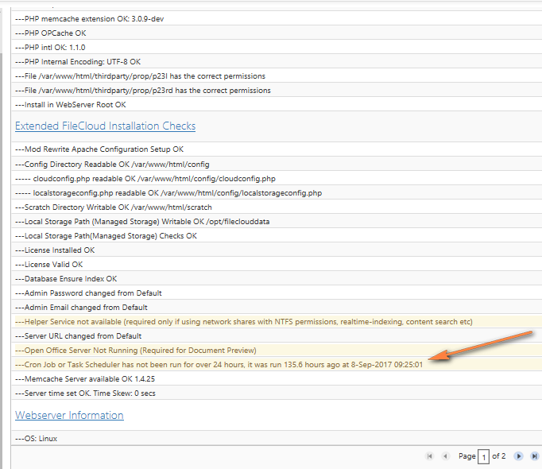Go to the first page of results

[430, 456]
